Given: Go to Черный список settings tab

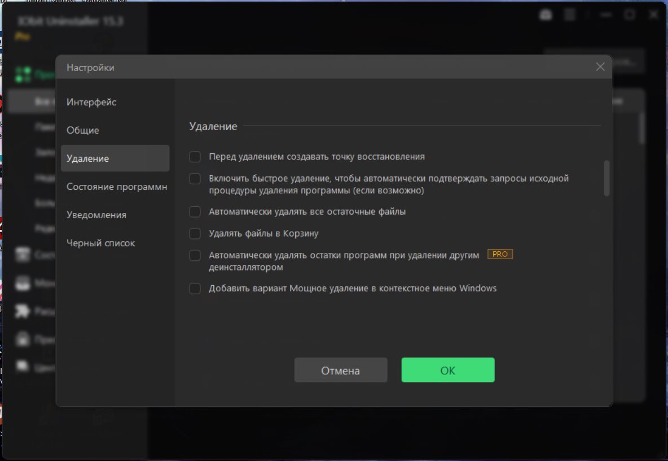Looking at the screenshot, I should coord(101,243).
